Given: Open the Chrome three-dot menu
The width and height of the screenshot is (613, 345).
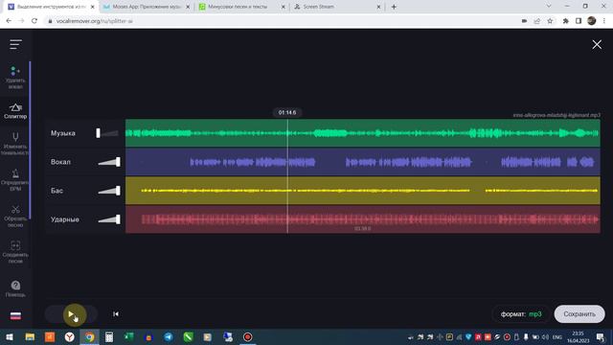Looking at the screenshot, I should [x=604, y=21].
